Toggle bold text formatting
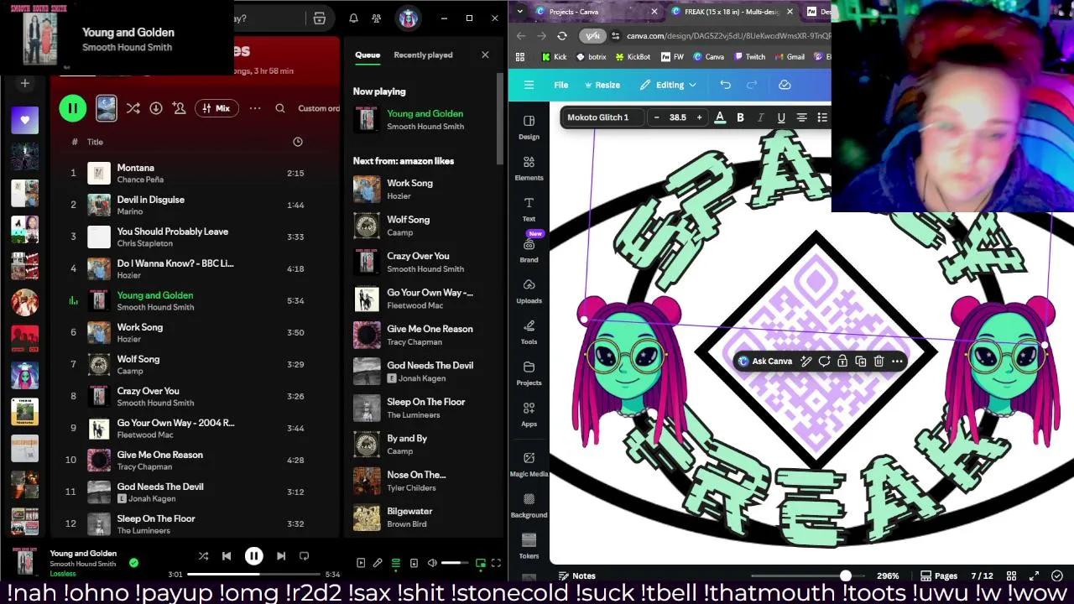Screen dimensions: 1074x604 coord(740,117)
